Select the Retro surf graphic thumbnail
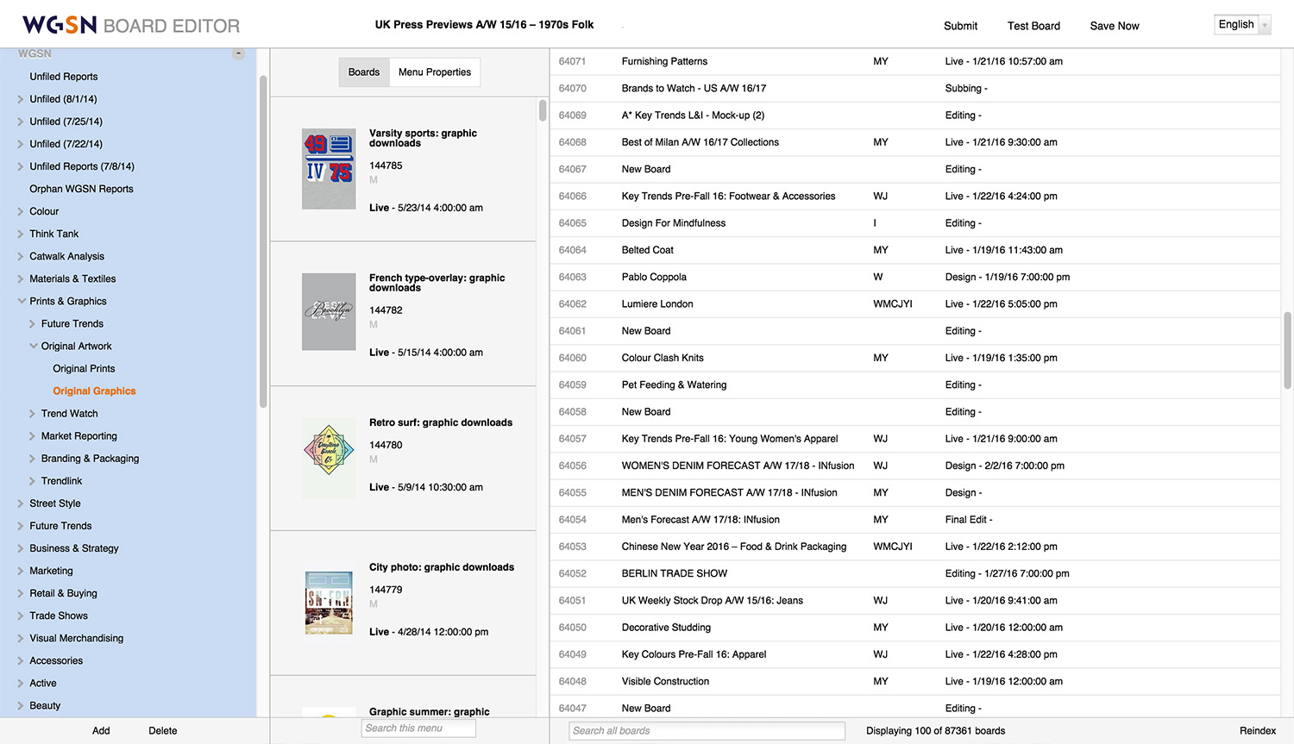1294x744 pixels. pyautogui.click(x=329, y=457)
